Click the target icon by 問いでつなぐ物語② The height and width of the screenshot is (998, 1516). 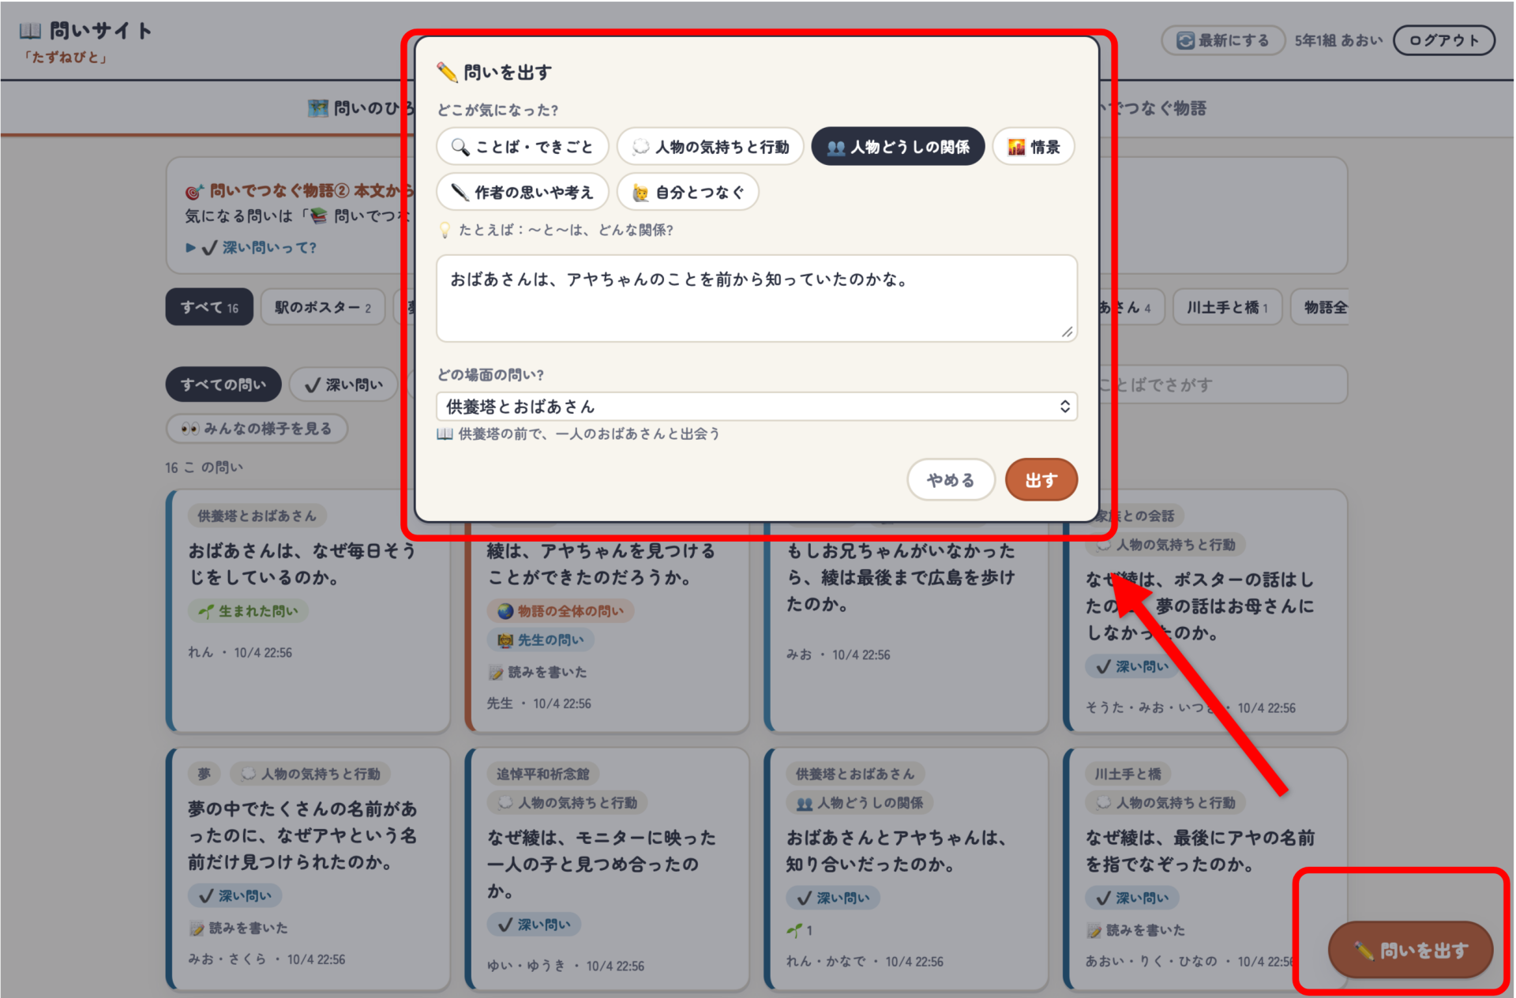coord(194,191)
